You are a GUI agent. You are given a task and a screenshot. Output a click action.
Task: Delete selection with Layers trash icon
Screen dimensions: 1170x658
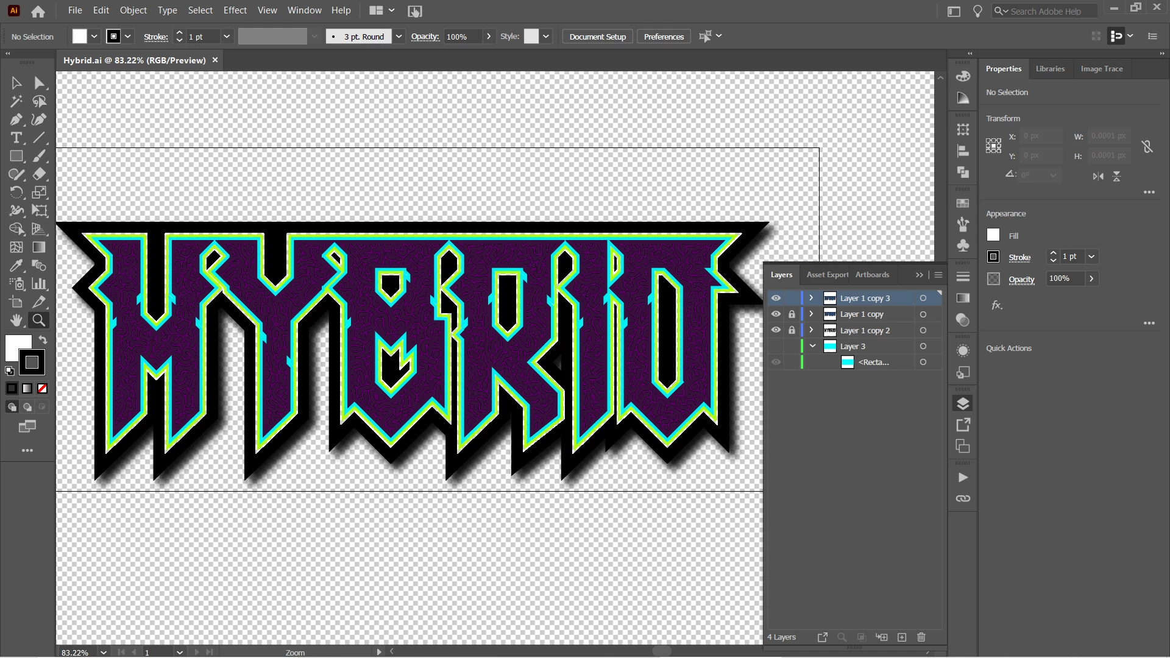point(921,637)
